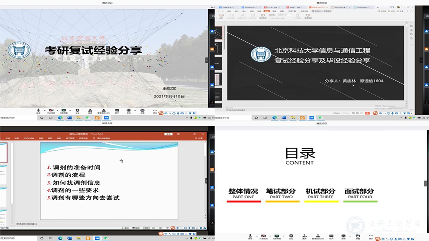Open emoji reactions in 目录 meeting toolbar
Screen dimensions: 429x241
[358, 236]
